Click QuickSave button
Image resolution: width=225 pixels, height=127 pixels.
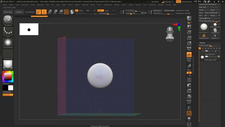coord(155,1)
